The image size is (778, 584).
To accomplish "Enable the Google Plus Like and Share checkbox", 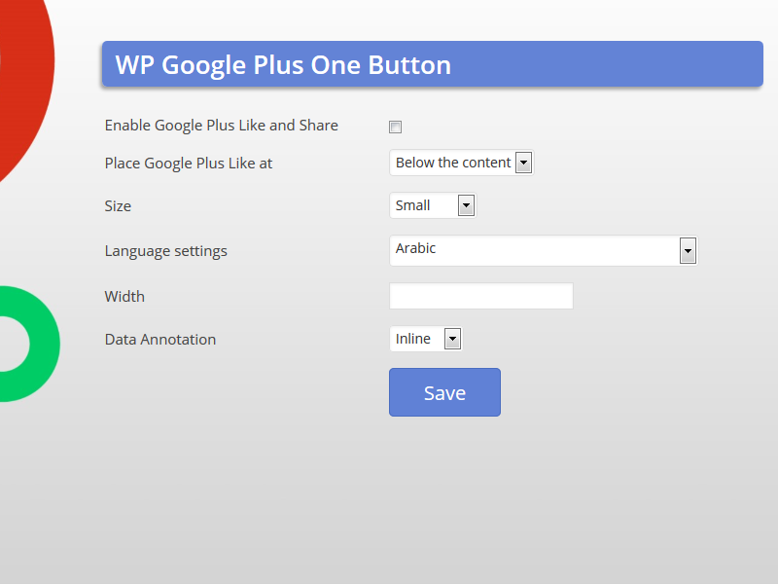I will point(395,128).
